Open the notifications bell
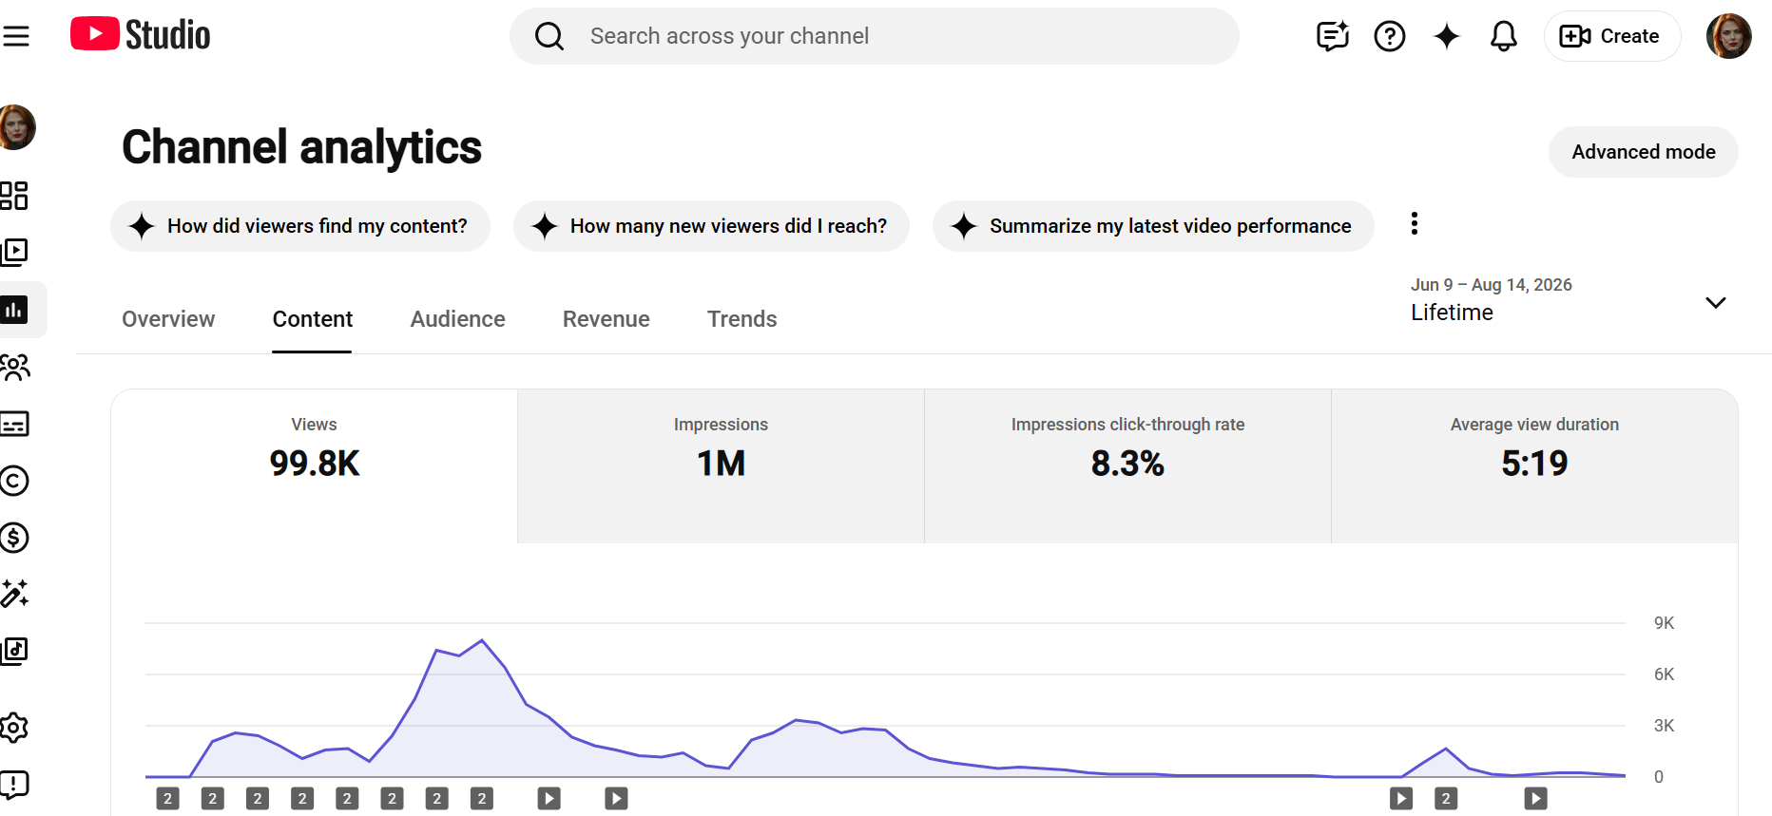Image resolution: width=1772 pixels, height=816 pixels. pyautogui.click(x=1504, y=36)
